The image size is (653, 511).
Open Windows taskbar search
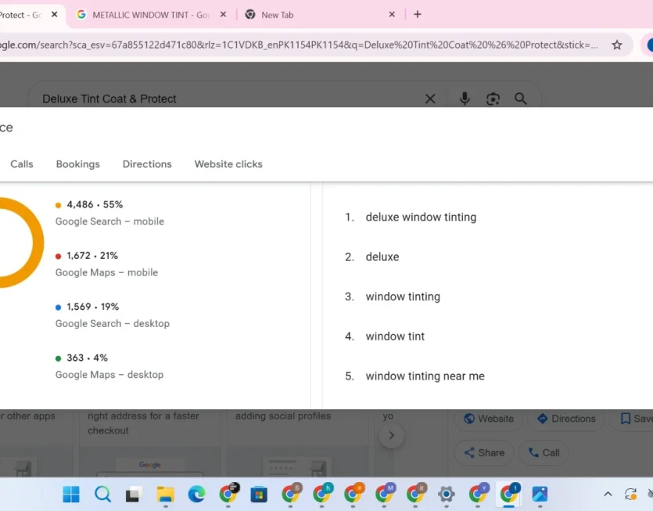coord(102,495)
